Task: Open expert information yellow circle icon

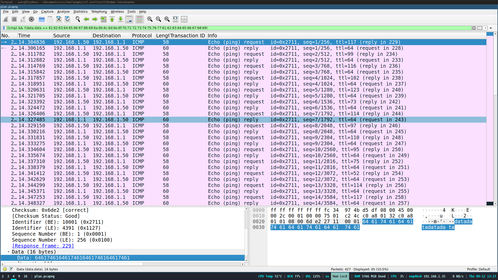Action: (x=5, y=269)
